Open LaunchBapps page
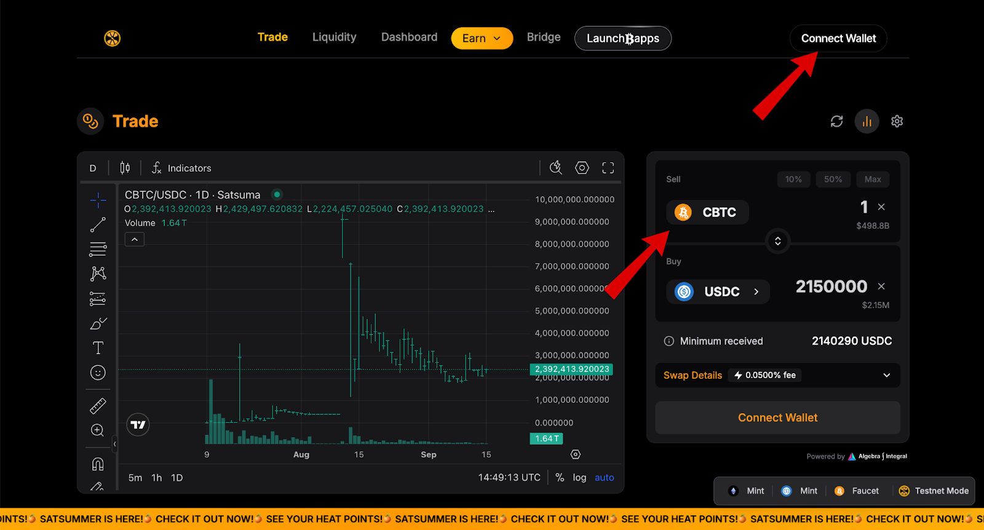This screenshot has width=984, height=530. pos(622,38)
